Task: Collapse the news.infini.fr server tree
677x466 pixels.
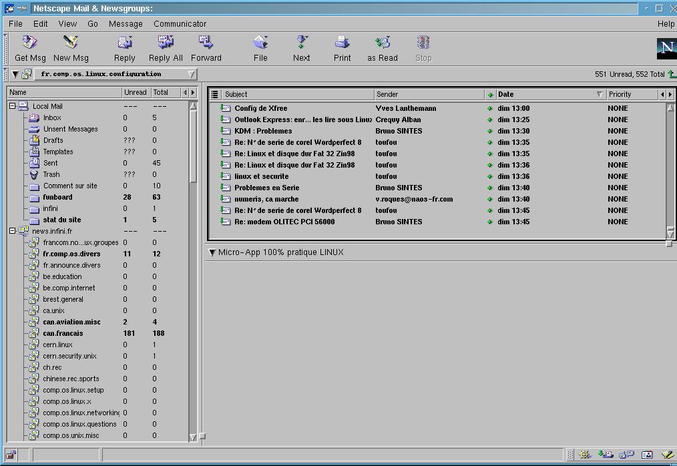Action: [x=12, y=231]
